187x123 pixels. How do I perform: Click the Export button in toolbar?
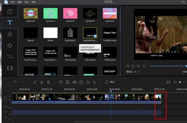click(109, 82)
